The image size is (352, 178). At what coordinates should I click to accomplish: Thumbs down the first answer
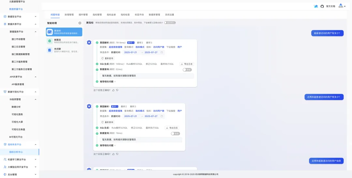117,90
